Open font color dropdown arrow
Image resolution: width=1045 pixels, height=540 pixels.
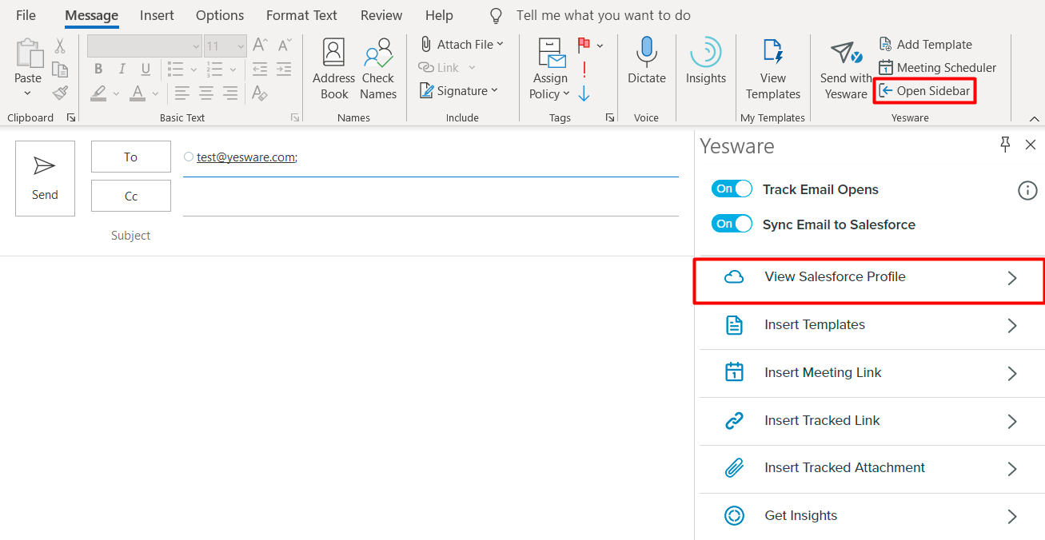point(155,93)
